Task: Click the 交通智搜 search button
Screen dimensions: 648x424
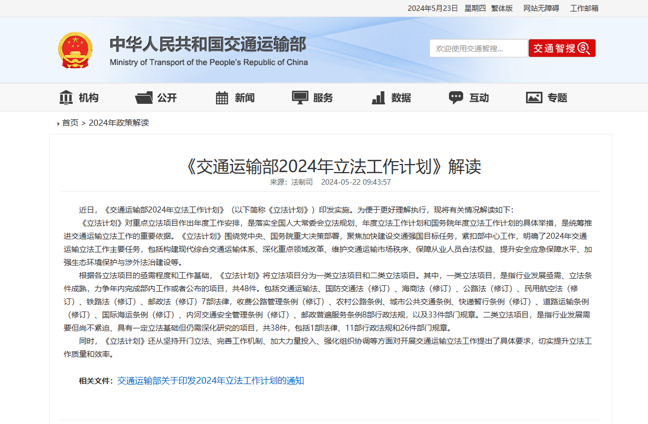Action: tap(562, 48)
